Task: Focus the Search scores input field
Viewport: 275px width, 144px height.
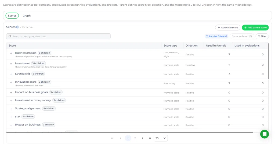Action: click(x=58, y=36)
